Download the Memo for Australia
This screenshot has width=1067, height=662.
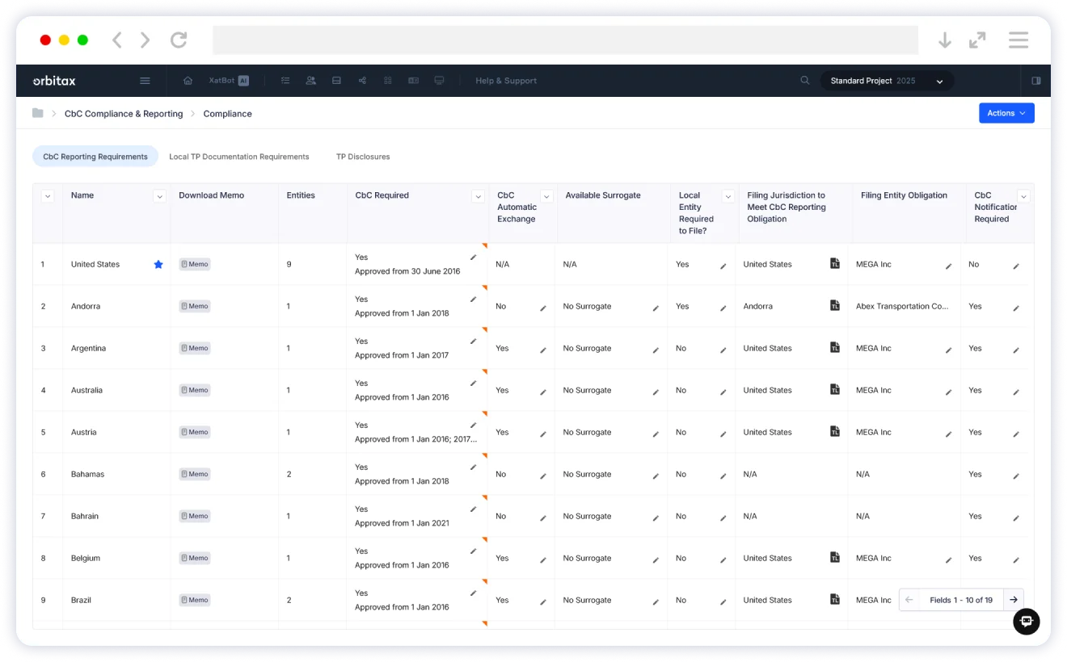click(x=195, y=390)
